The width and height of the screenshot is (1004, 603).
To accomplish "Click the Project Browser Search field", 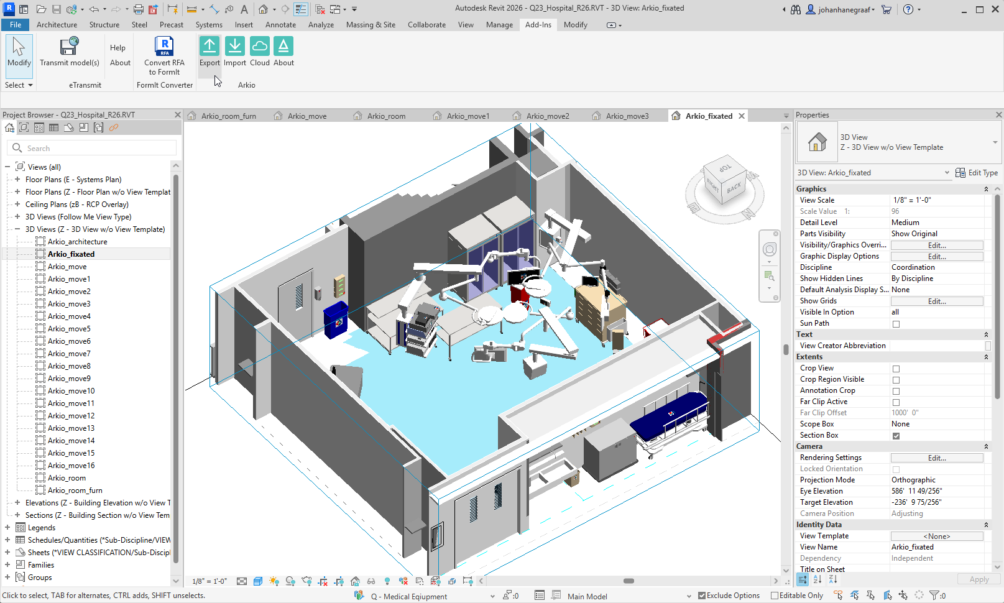I will (x=93, y=148).
